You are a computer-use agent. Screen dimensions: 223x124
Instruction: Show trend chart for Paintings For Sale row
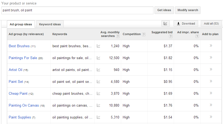point(98,58)
